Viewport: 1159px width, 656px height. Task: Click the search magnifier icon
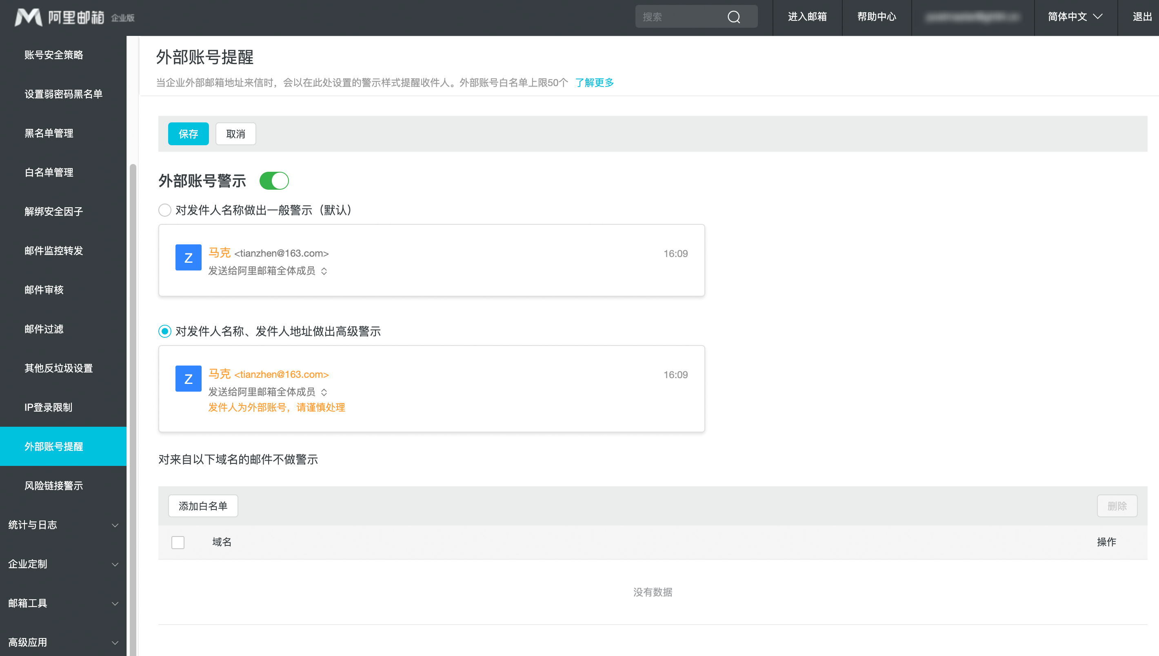[x=734, y=17]
